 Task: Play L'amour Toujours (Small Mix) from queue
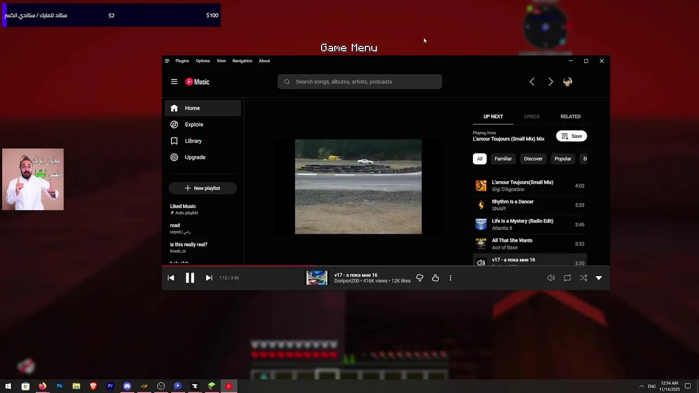pyautogui.click(x=530, y=186)
